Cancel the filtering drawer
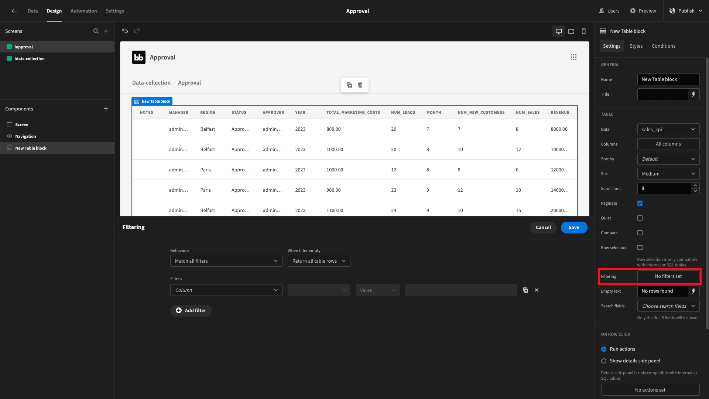This screenshot has width=709, height=399. click(543, 228)
